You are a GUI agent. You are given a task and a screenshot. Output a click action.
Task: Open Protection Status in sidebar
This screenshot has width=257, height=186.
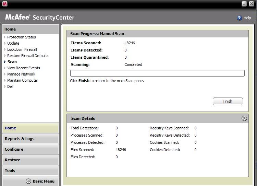[22, 37]
